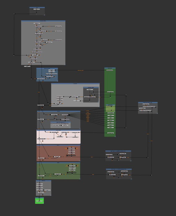Click the resize corner of the blue backdrop
The image size is (176, 216).
57,81
